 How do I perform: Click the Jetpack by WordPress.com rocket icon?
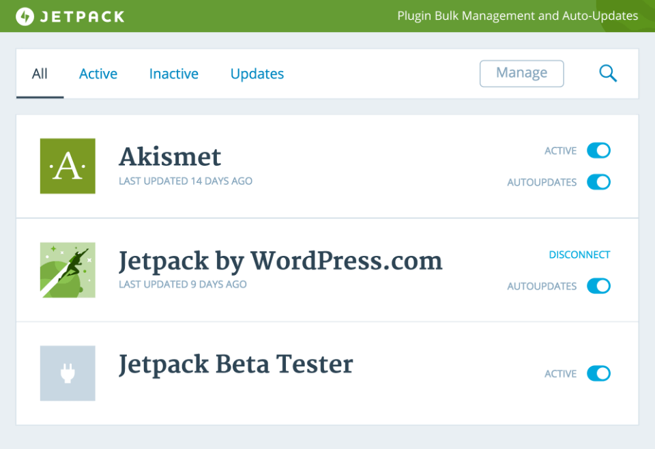[x=68, y=270]
